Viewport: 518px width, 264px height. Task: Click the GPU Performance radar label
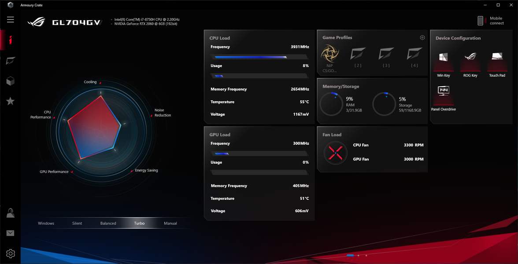pos(54,172)
